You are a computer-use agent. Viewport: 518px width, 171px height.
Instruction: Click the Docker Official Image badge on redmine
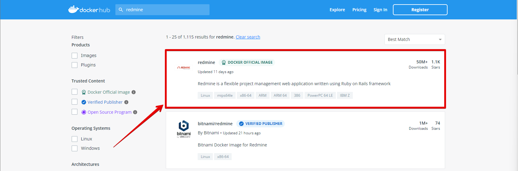247,62
